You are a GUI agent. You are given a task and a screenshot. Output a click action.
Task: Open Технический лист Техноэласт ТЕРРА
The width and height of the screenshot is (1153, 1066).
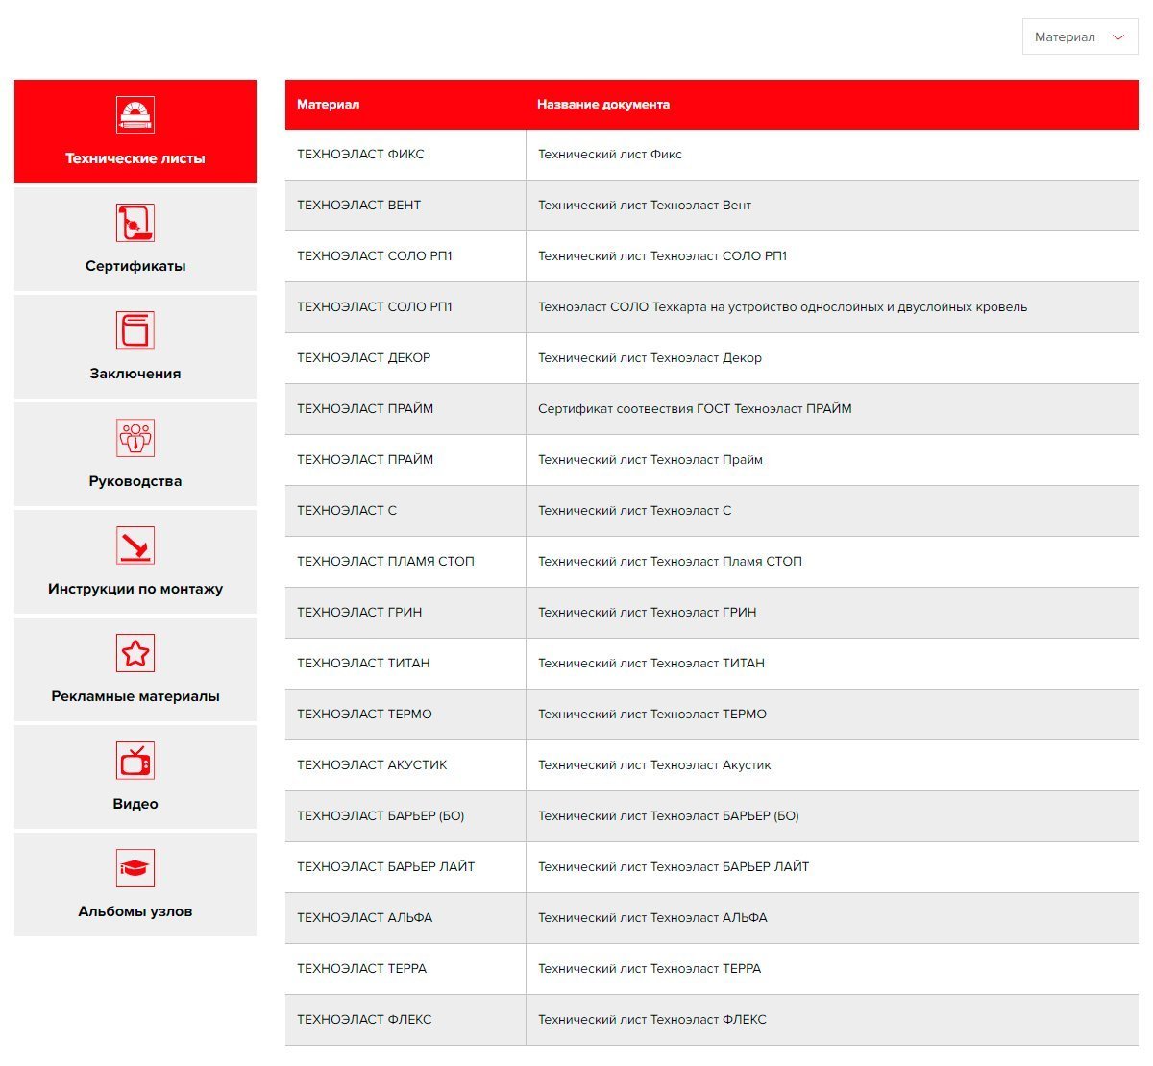click(x=650, y=969)
